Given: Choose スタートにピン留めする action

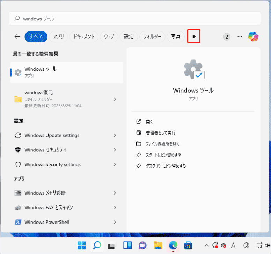Looking at the screenshot, I should [159, 155].
